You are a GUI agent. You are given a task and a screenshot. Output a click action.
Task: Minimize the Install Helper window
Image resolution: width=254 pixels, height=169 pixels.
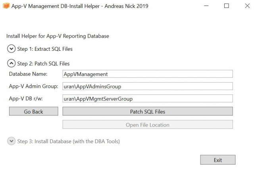click(206, 6)
